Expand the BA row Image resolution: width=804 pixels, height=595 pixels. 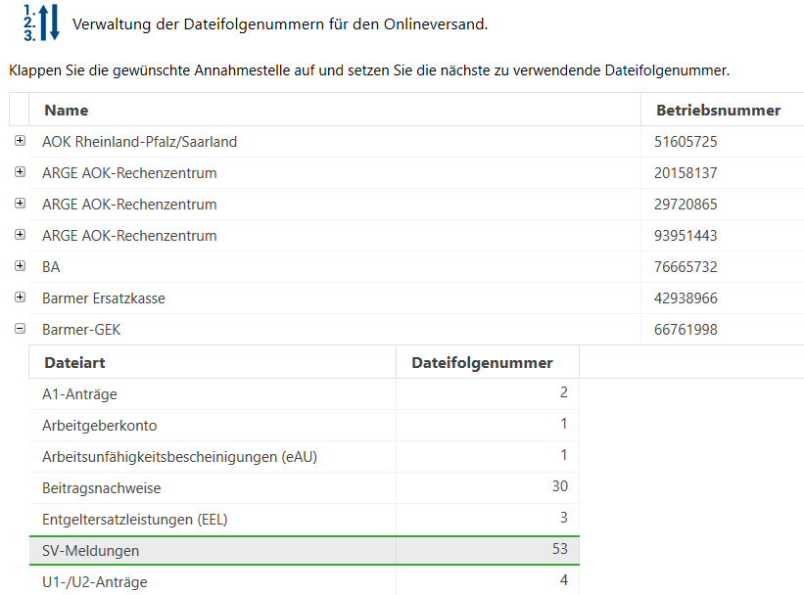click(x=20, y=266)
